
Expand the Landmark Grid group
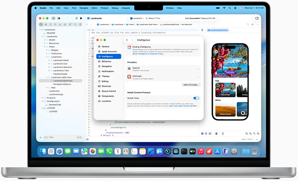coord(49,64)
